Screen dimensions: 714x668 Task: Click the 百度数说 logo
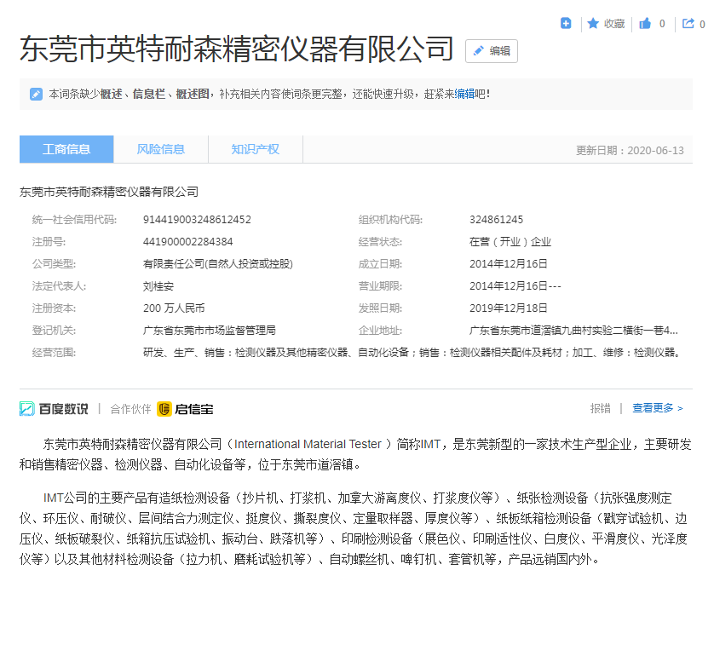[54, 409]
